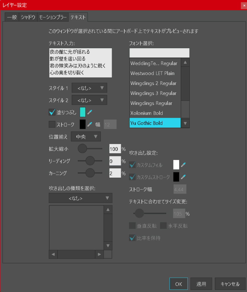Switch to the モーションブラー tab

(x=53, y=17)
